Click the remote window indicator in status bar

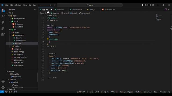point(2,92)
